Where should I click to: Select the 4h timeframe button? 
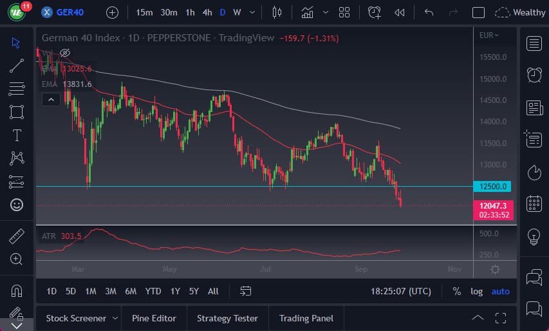[207, 12]
